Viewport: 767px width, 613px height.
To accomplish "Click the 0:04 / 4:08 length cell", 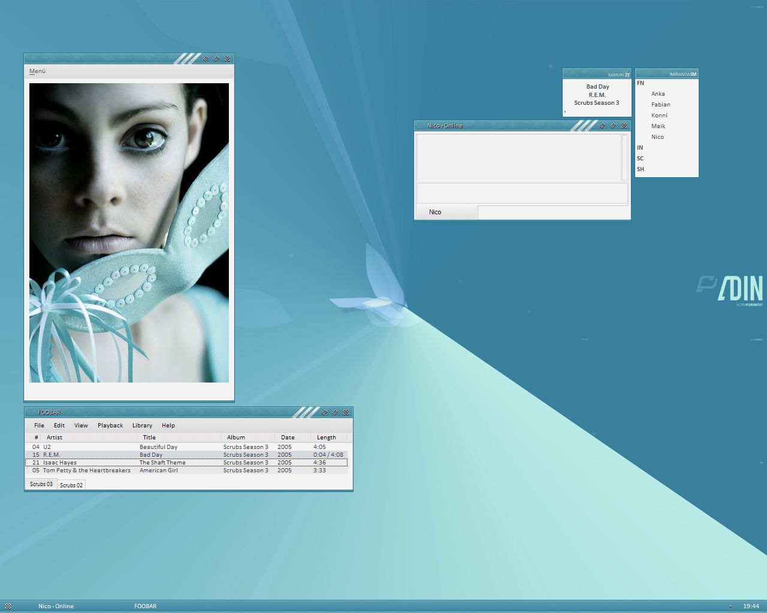I will coord(328,455).
